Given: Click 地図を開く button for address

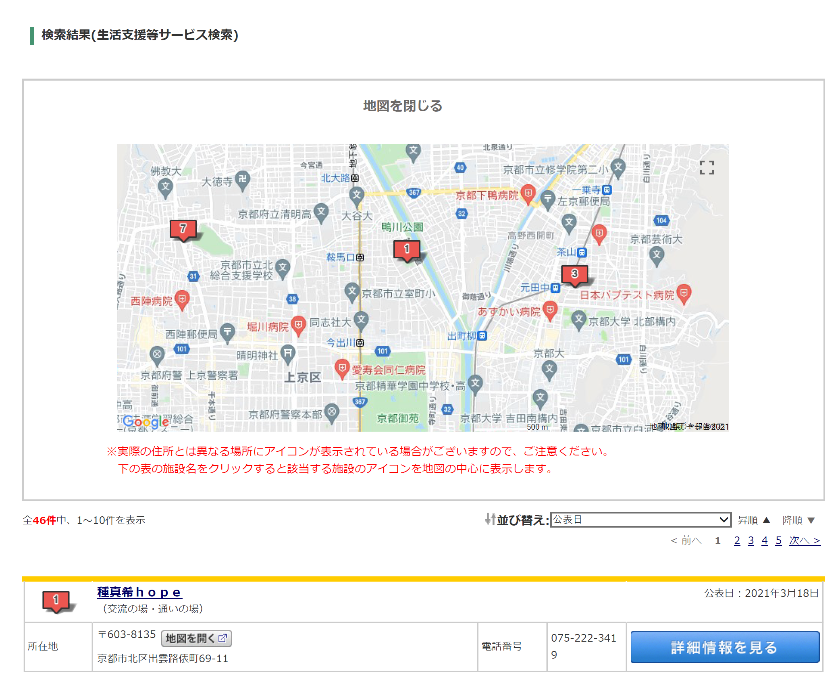Looking at the screenshot, I should click(x=196, y=638).
